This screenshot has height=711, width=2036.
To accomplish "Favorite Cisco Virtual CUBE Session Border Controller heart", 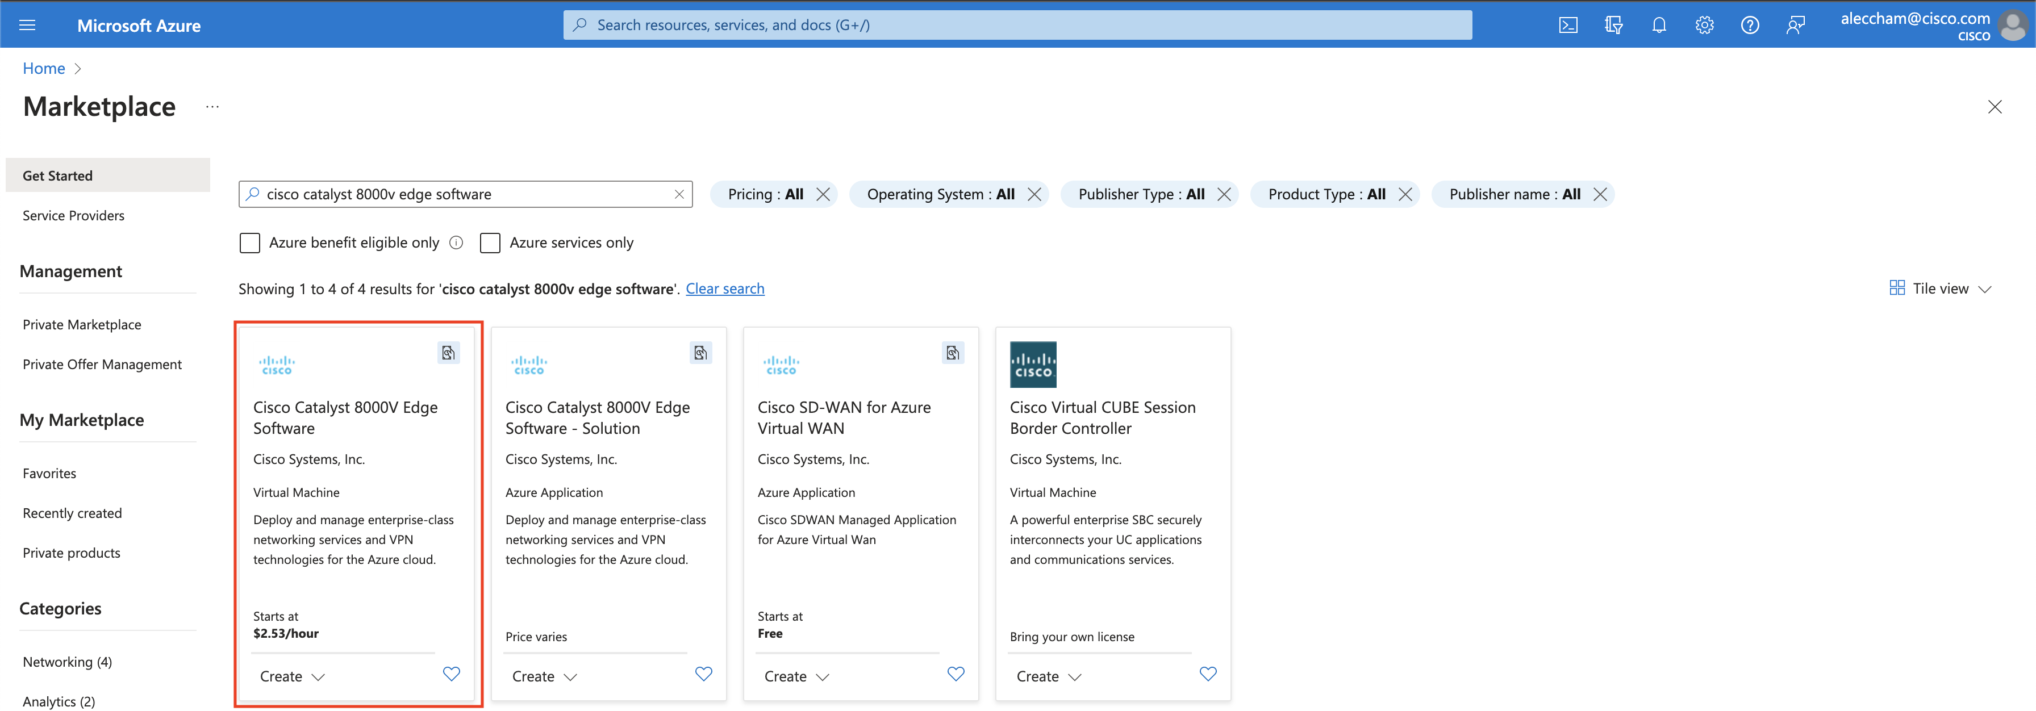I will [x=1208, y=674].
